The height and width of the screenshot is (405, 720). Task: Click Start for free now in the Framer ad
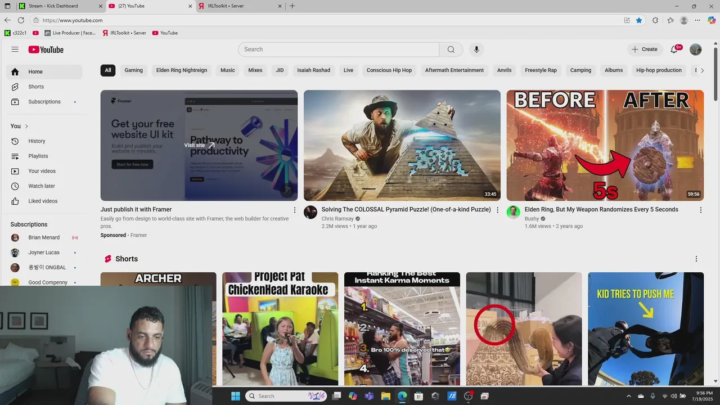click(x=132, y=164)
